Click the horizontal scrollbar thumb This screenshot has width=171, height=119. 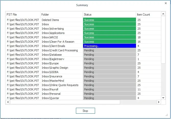click(x=65, y=102)
